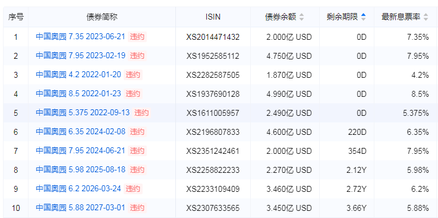Select ISIN XS1611005957

[x=213, y=113]
